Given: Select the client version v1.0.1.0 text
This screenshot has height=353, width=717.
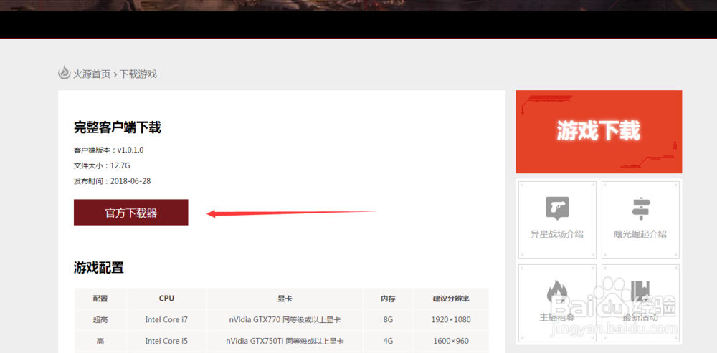Looking at the screenshot, I should coord(109,150).
